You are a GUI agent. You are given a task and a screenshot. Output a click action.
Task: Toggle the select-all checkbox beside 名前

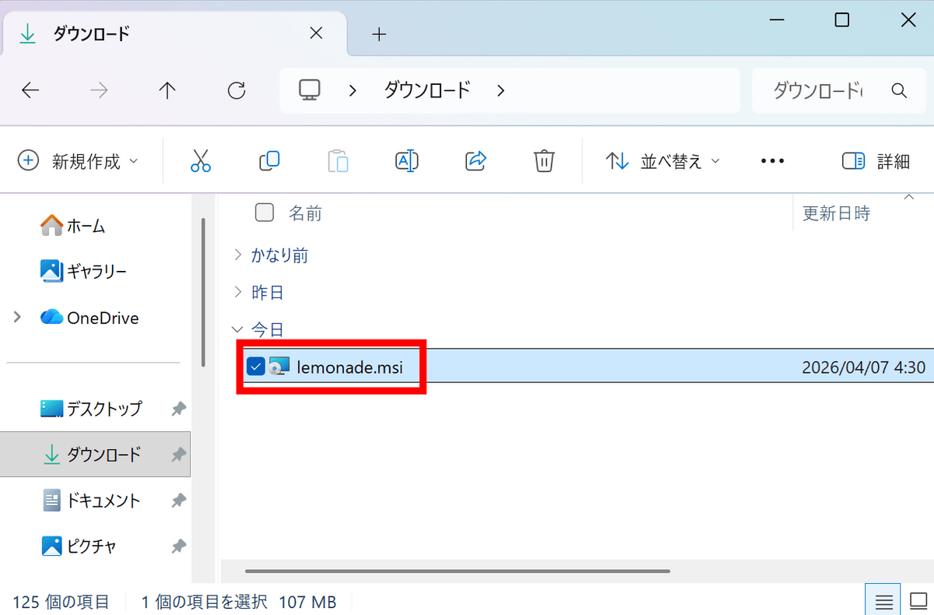[x=265, y=213]
